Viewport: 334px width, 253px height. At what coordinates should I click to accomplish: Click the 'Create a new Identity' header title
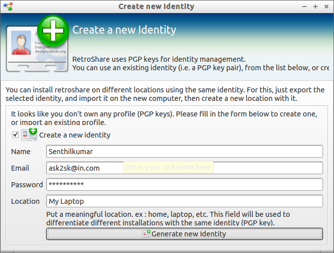pos(124,30)
